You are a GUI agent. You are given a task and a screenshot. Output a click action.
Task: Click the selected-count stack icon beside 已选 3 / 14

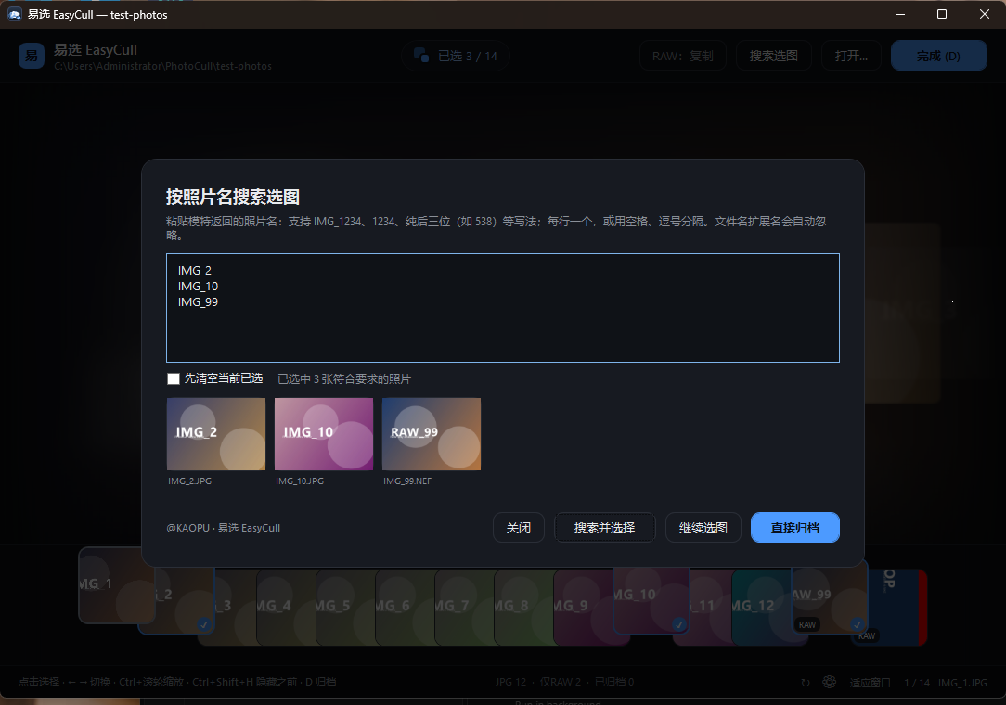tap(421, 56)
